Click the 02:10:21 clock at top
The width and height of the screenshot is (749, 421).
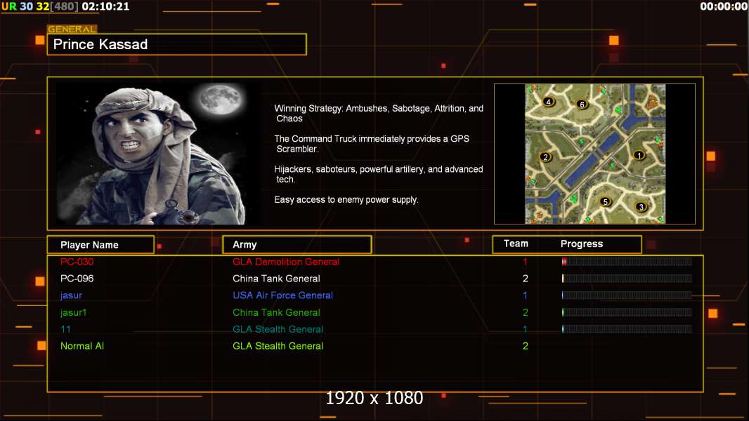point(105,6)
